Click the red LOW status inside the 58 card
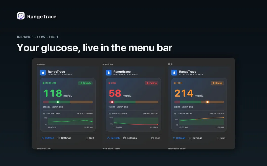 coord(112,83)
